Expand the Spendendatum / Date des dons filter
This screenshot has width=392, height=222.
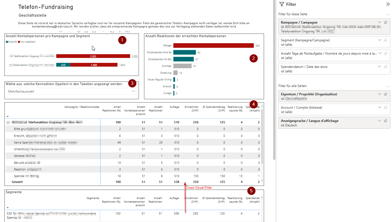point(380,67)
